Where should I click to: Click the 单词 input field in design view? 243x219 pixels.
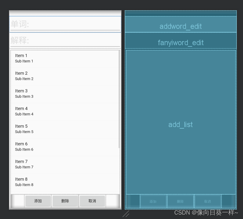coord(65,24)
